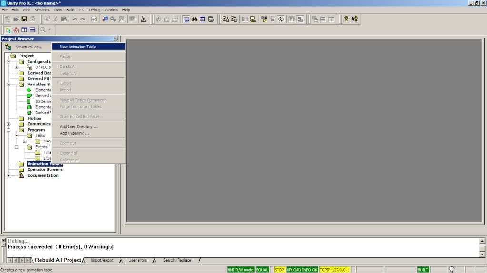Close the Project Browser panel
This screenshot has height=273, width=487.
pyautogui.click(x=116, y=39)
